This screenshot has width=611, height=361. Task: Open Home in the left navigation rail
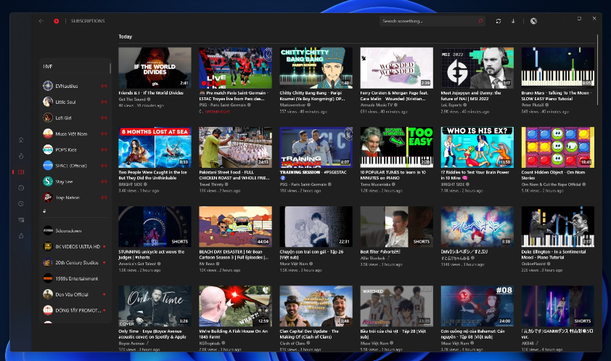(x=21, y=140)
